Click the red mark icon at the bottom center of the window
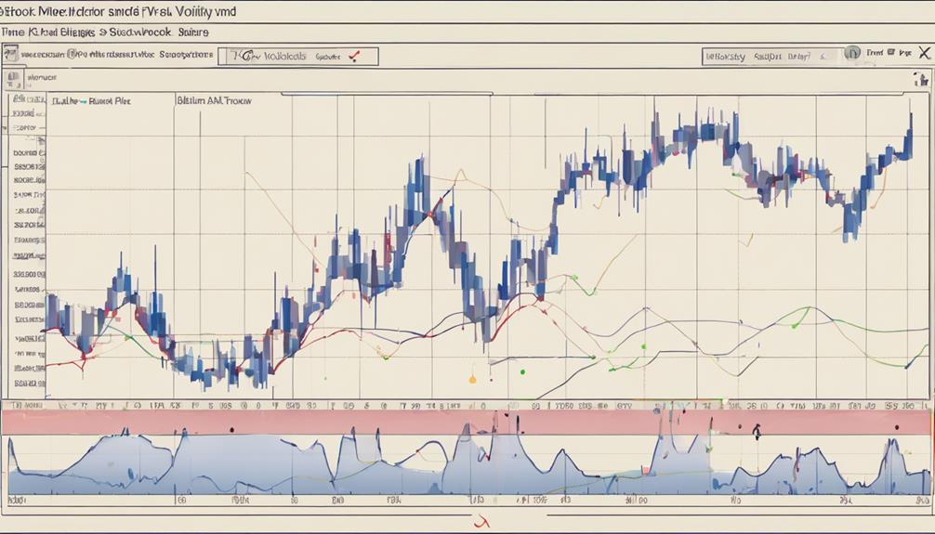This screenshot has height=534, width=935. (481, 522)
